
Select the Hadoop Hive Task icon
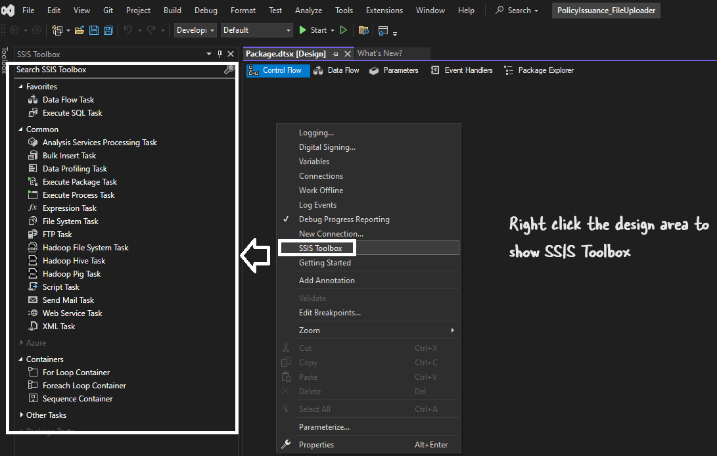[x=33, y=261]
